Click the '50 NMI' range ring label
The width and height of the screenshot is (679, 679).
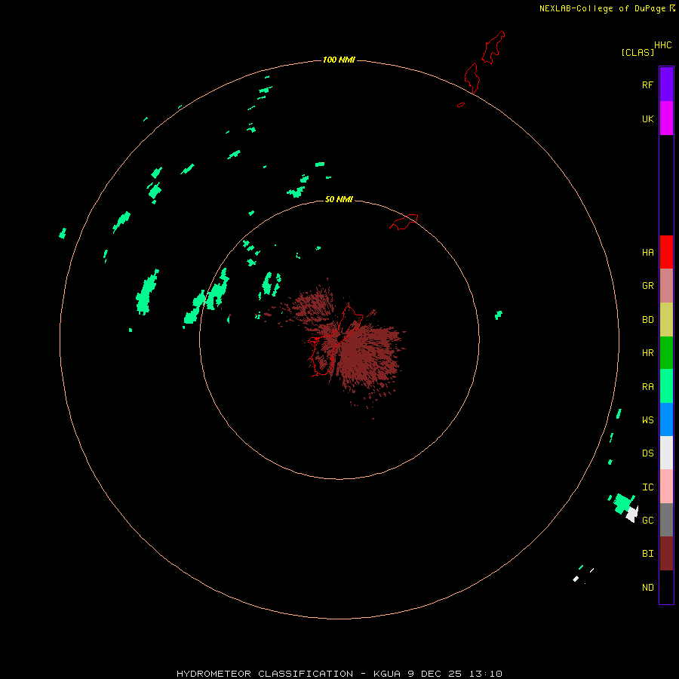click(x=339, y=199)
